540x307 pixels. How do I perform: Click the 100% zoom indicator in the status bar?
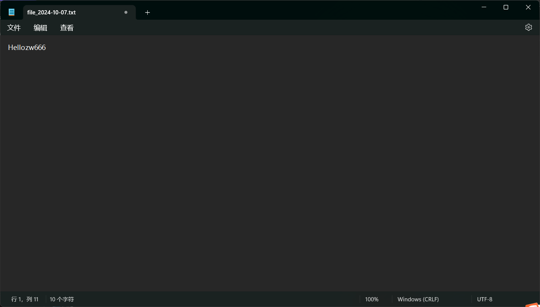(x=372, y=299)
